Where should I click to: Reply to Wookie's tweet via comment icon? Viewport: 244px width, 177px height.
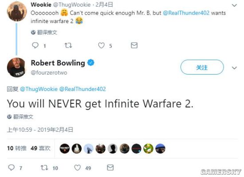pyautogui.click(x=35, y=45)
